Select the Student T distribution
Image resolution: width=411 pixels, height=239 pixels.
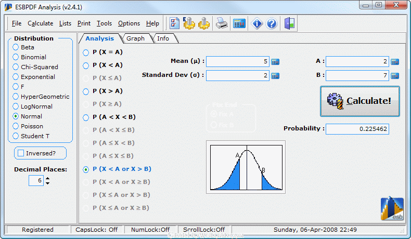click(x=31, y=136)
